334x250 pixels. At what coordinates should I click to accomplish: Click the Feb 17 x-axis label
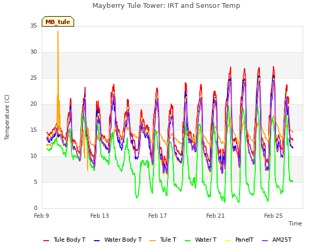158,216
